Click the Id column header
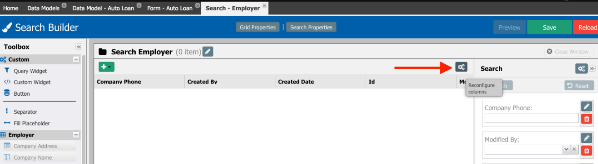This screenshot has height=164, width=598. [x=411, y=82]
